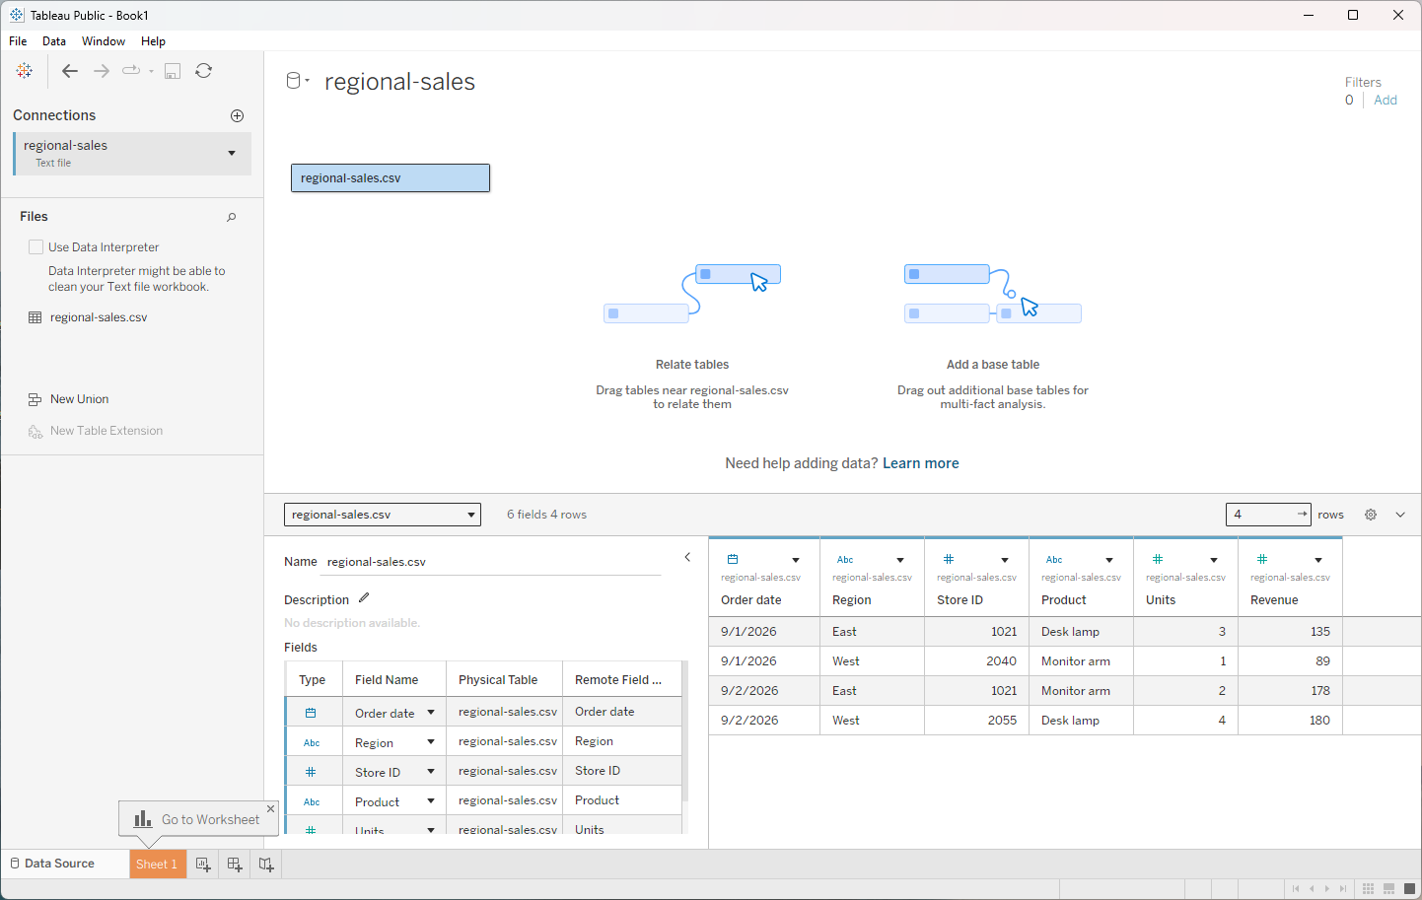Click the Abc type icon on Region column
Screen dimensions: 1422x900
845,560
